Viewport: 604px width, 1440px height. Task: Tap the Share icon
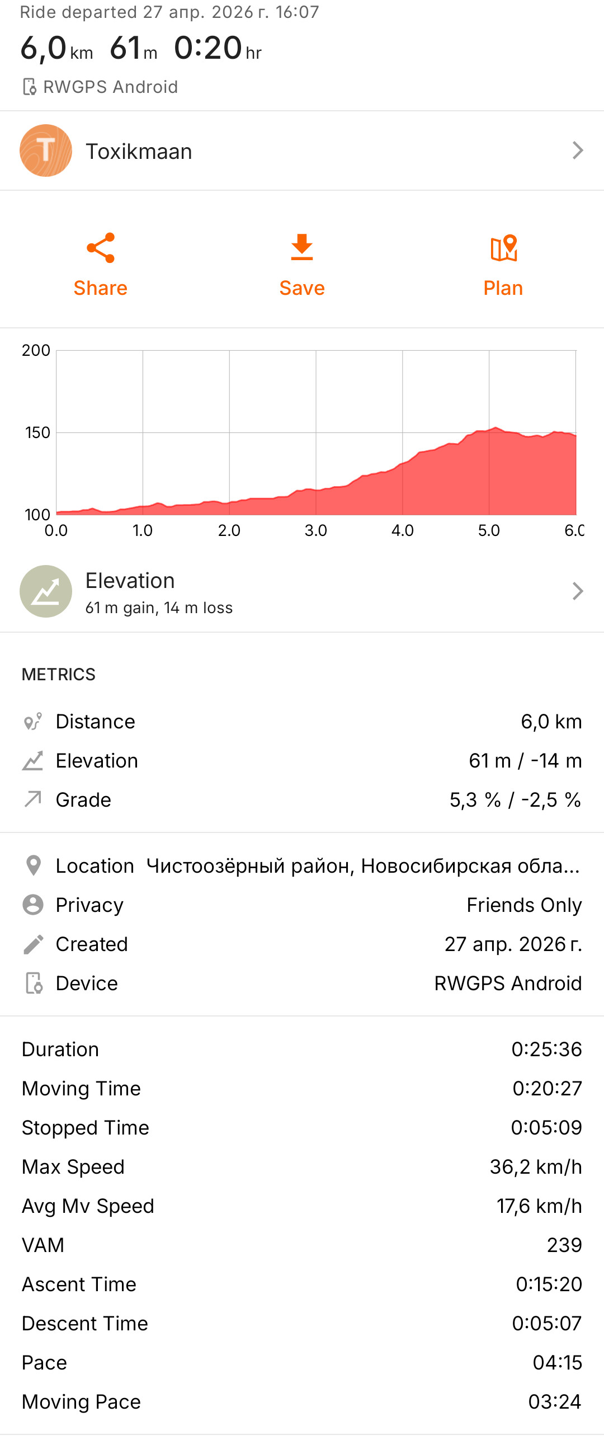tap(101, 248)
